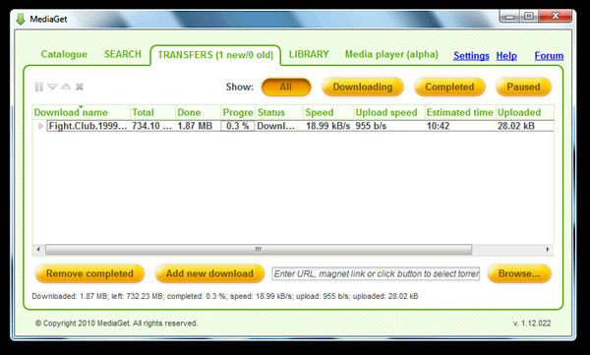This screenshot has height=355, width=590.
Task: Click the progress bar showing 0.3 %
Action: point(237,126)
